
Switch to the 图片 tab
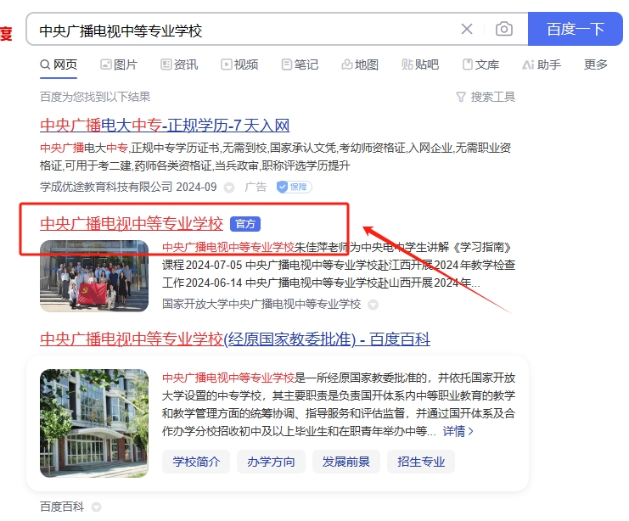(119, 64)
